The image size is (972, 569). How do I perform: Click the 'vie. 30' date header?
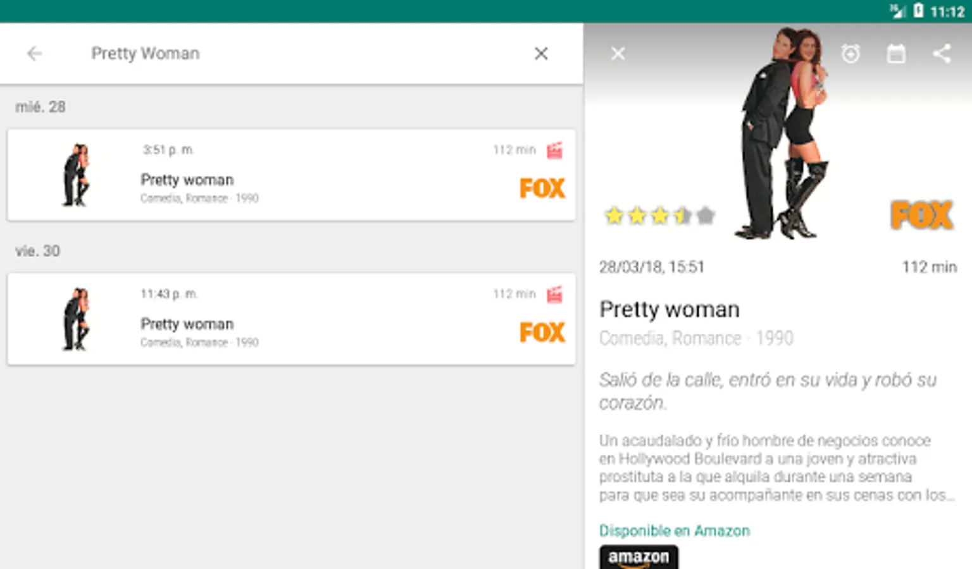38,251
